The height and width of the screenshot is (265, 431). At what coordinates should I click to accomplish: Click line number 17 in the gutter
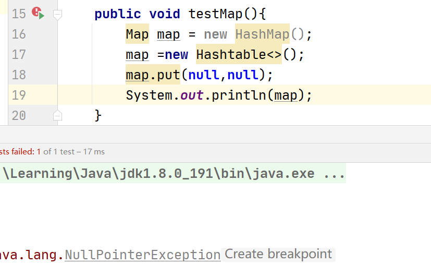(x=19, y=55)
